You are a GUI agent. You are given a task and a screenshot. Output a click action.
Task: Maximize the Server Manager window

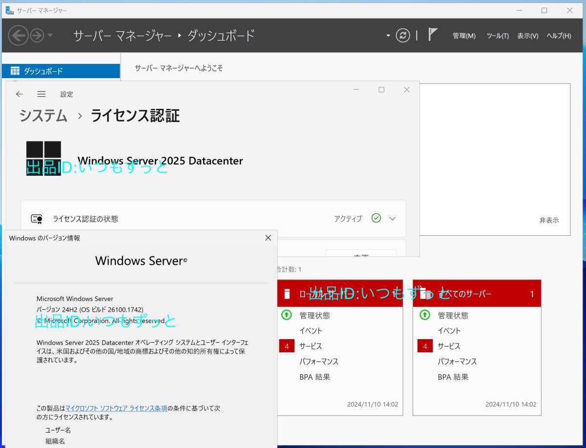coord(544,10)
